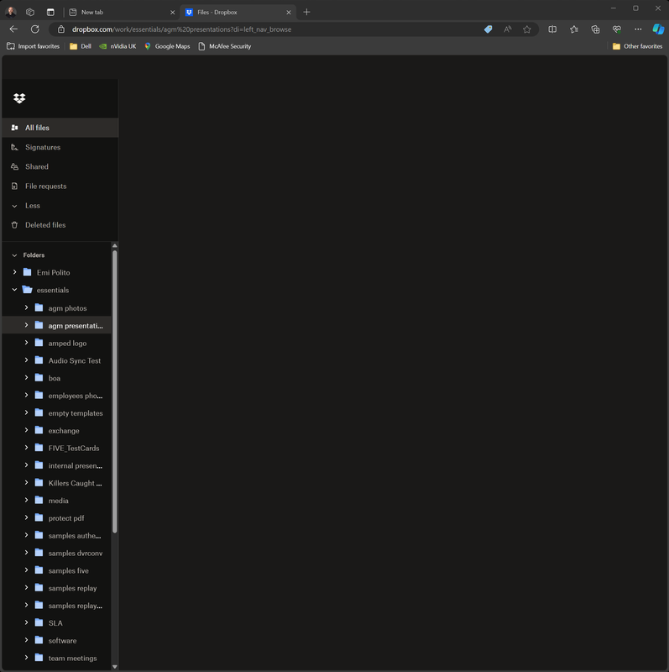
Task: Open the samples dvrconv folder
Action: point(76,554)
